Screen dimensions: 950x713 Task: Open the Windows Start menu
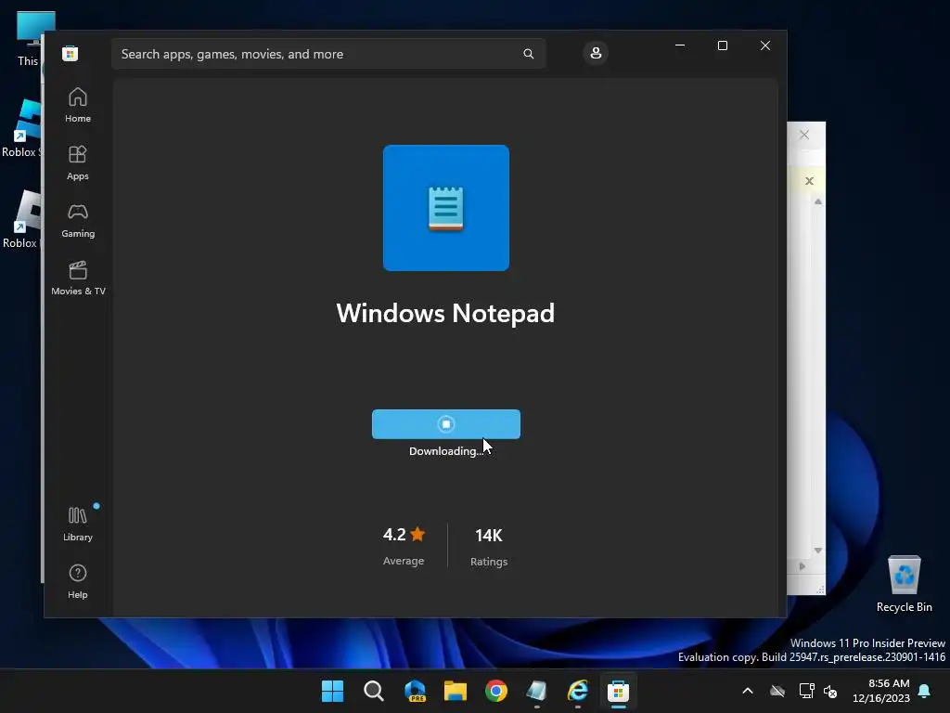pos(332,691)
